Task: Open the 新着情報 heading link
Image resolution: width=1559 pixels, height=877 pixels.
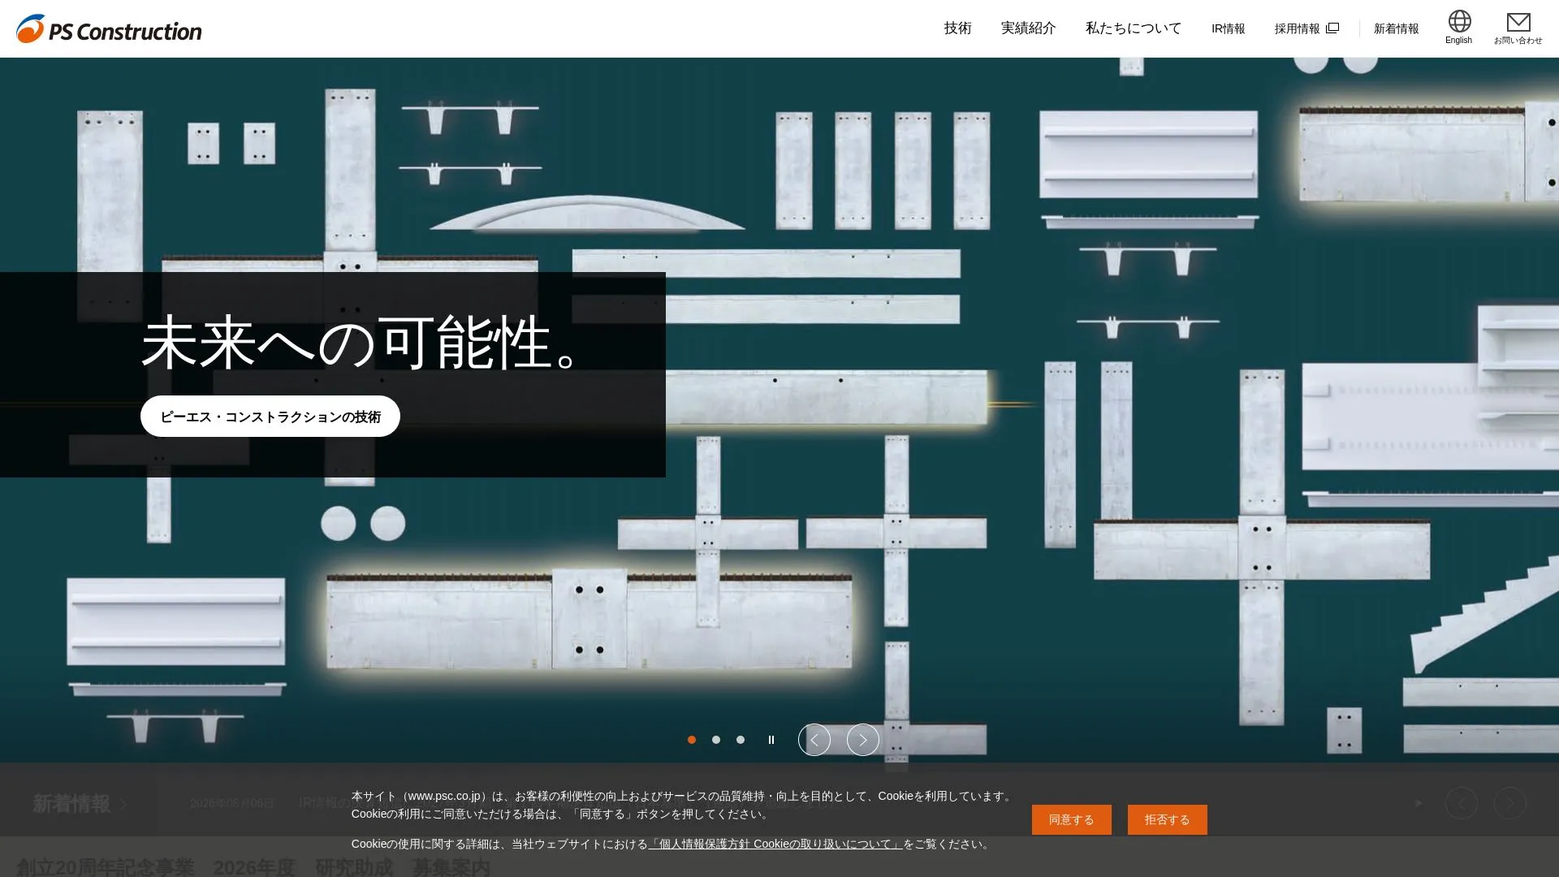Action: point(80,804)
